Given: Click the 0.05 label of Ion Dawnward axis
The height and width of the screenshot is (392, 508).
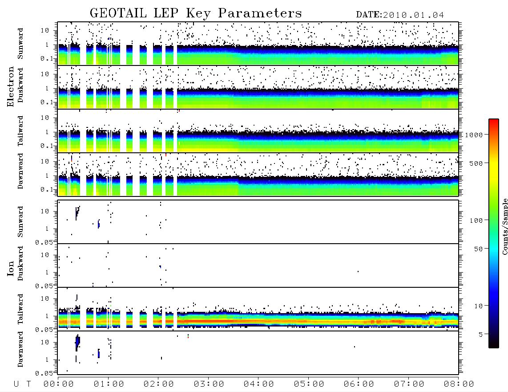Looking at the screenshot, I should point(44,373).
